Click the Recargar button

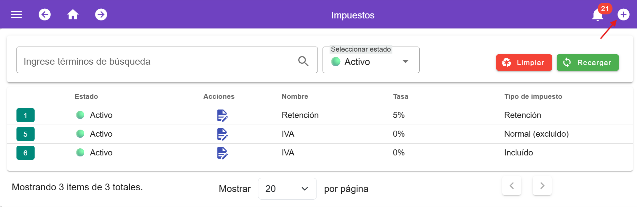click(x=588, y=63)
